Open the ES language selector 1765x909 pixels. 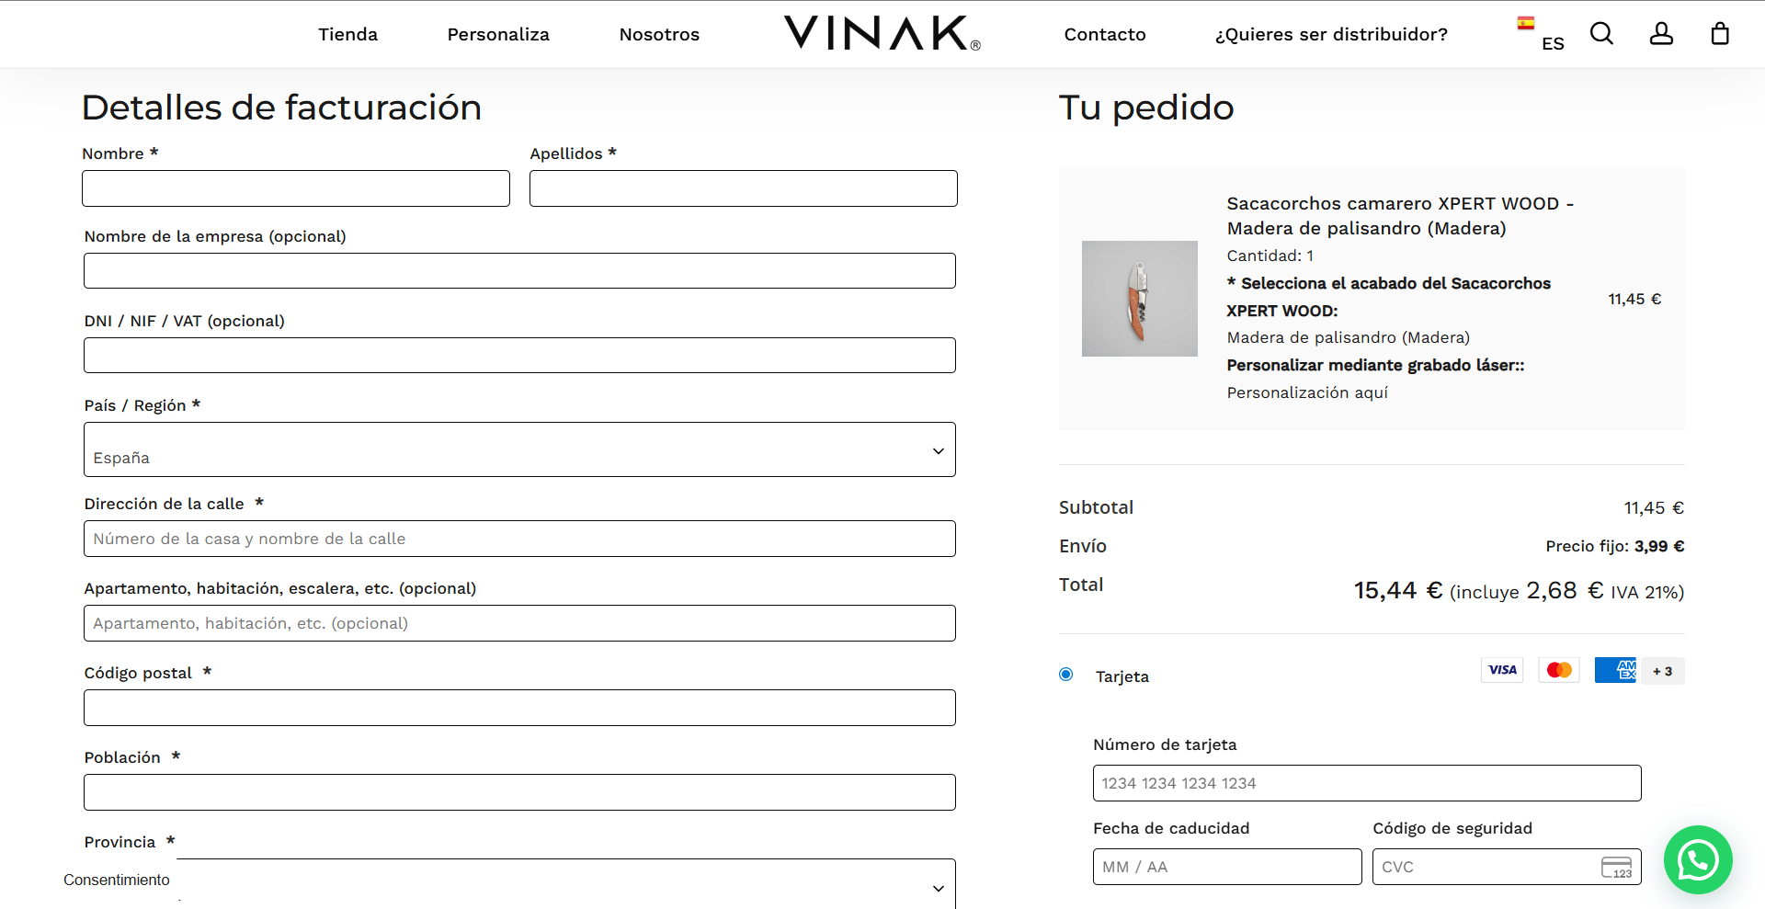pos(1542,35)
